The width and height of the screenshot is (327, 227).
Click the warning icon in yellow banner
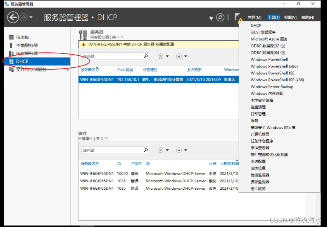(x=83, y=44)
